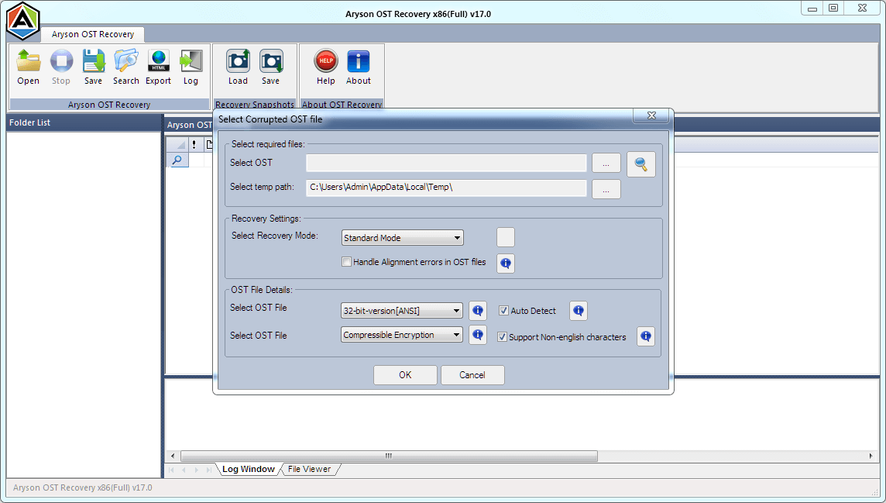The image size is (886, 503).
Task: Toggle Support Non-english characters checkbox
Action: [502, 337]
